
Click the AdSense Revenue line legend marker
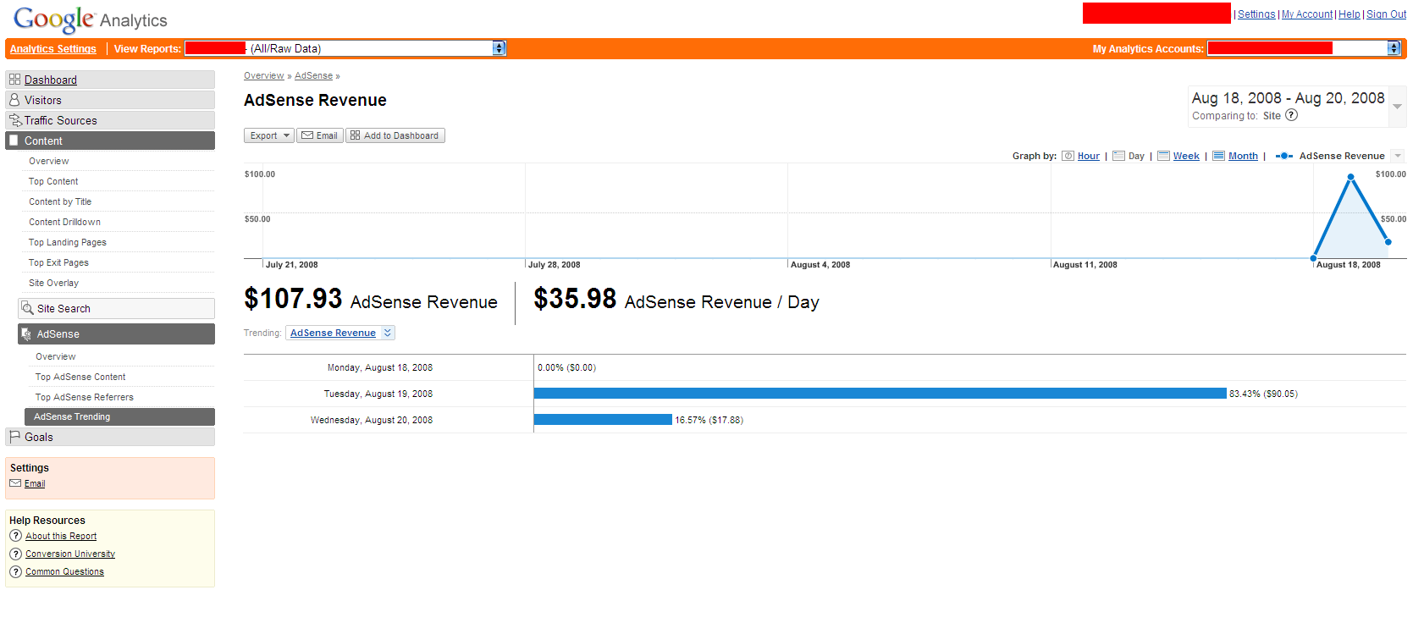pos(1283,156)
